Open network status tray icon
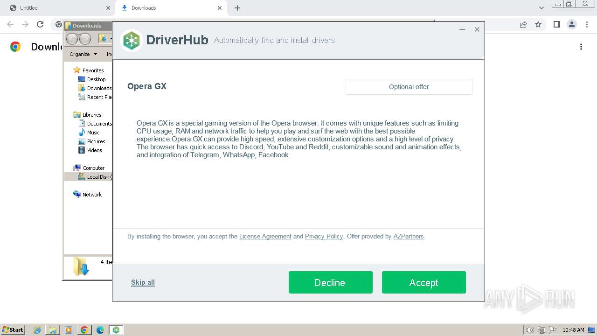This screenshot has height=336, width=597. tap(541, 330)
